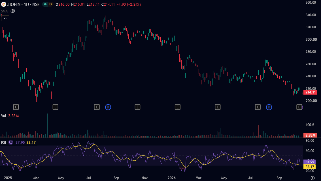
Task: Click the red 214.11 current price tag
Action: (x=310, y=92)
